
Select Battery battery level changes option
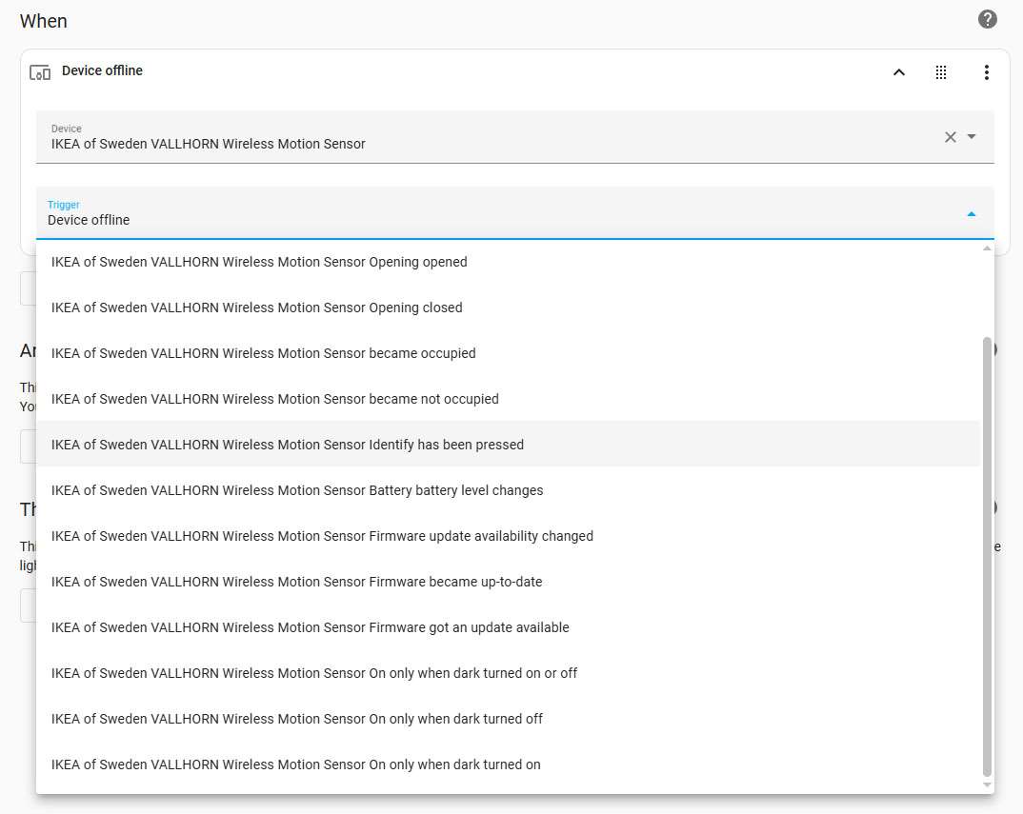pos(296,490)
